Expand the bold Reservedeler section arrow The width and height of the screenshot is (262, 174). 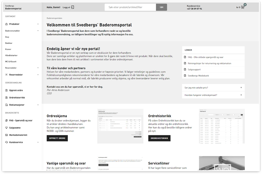38,75
